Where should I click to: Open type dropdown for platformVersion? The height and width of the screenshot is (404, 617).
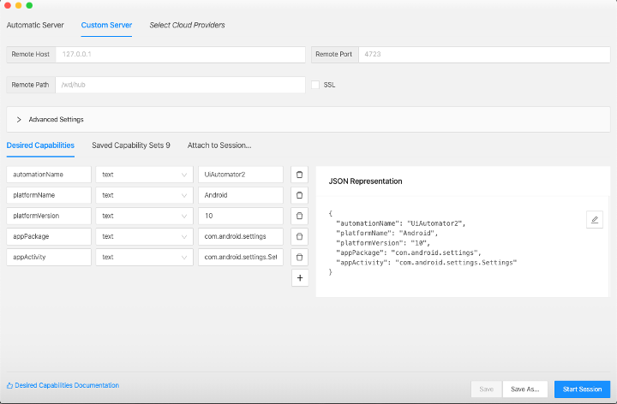coord(145,216)
